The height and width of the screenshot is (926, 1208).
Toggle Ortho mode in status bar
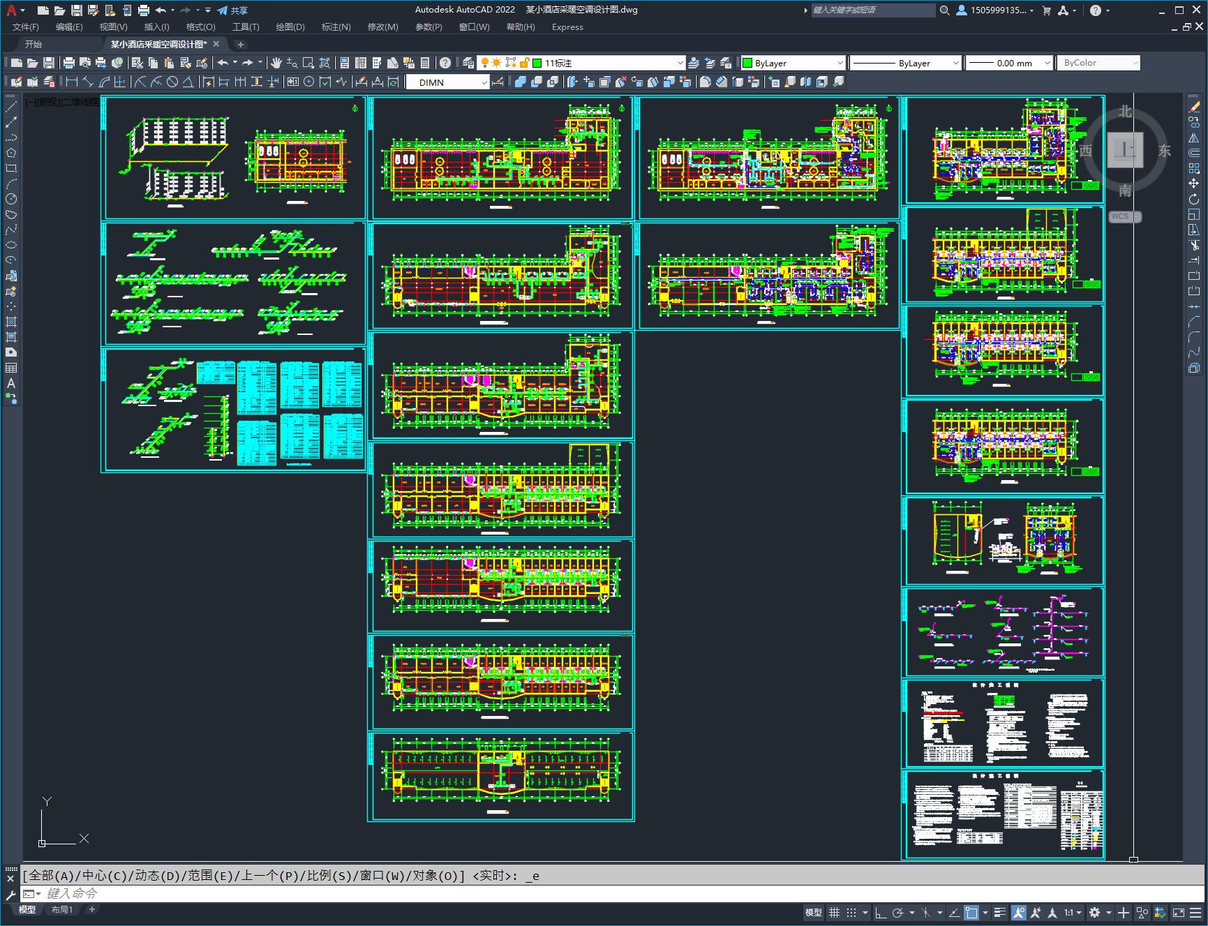point(881,912)
